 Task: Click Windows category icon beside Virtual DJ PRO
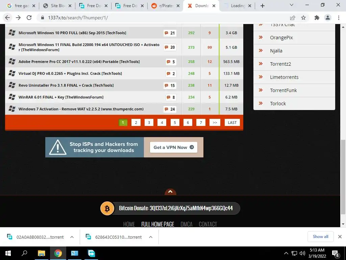12,73
